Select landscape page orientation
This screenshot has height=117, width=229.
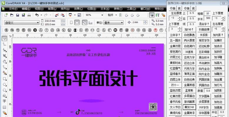pyautogui.click(x=77, y=23)
